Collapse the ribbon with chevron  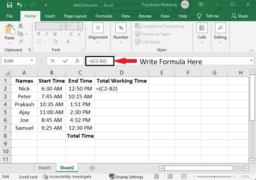click(251, 50)
